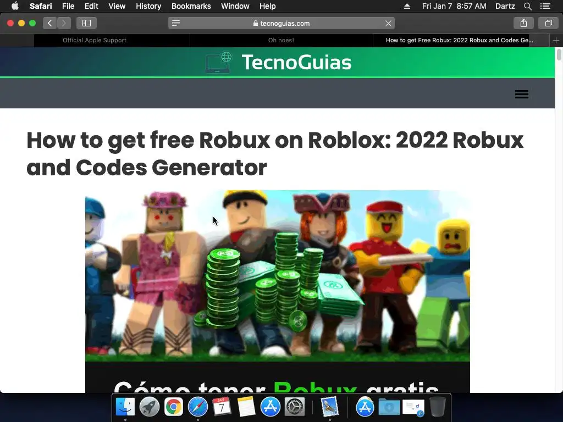
Task: Open the Edit menu
Action: click(91, 6)
